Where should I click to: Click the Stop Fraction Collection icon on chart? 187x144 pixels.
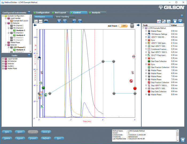coord(131,81)
